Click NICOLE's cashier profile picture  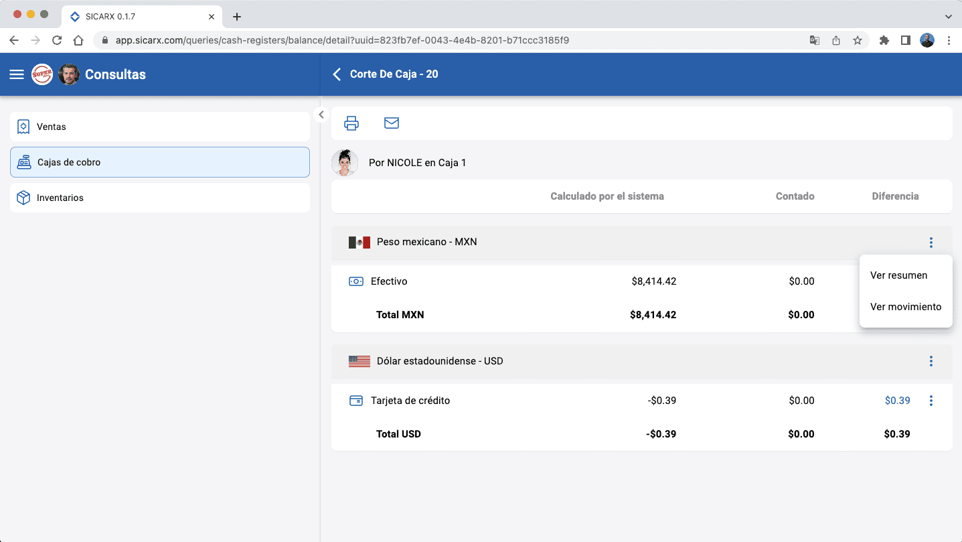tap(345, 163)
